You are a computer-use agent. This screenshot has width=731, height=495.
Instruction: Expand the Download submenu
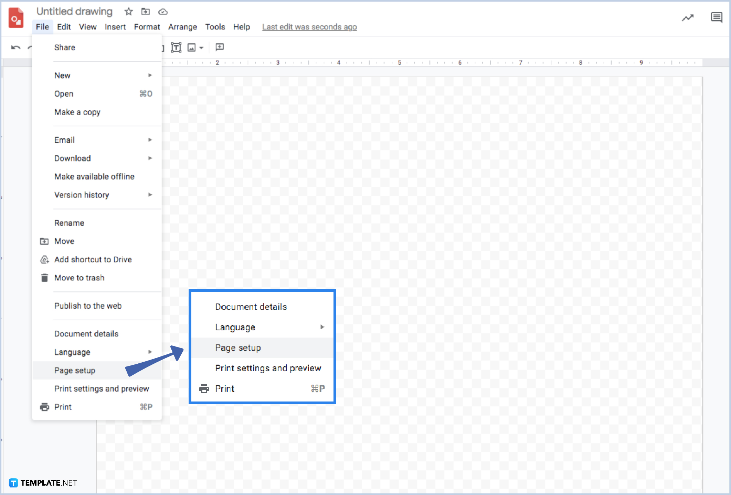point(72,158)
